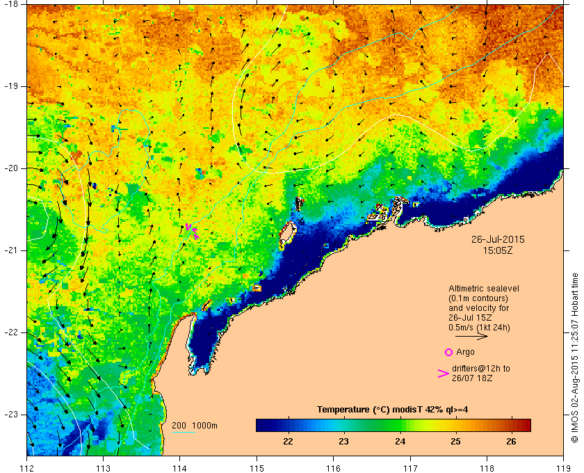Click the magenta drifter arrow legend symbol

click(444, 374)
